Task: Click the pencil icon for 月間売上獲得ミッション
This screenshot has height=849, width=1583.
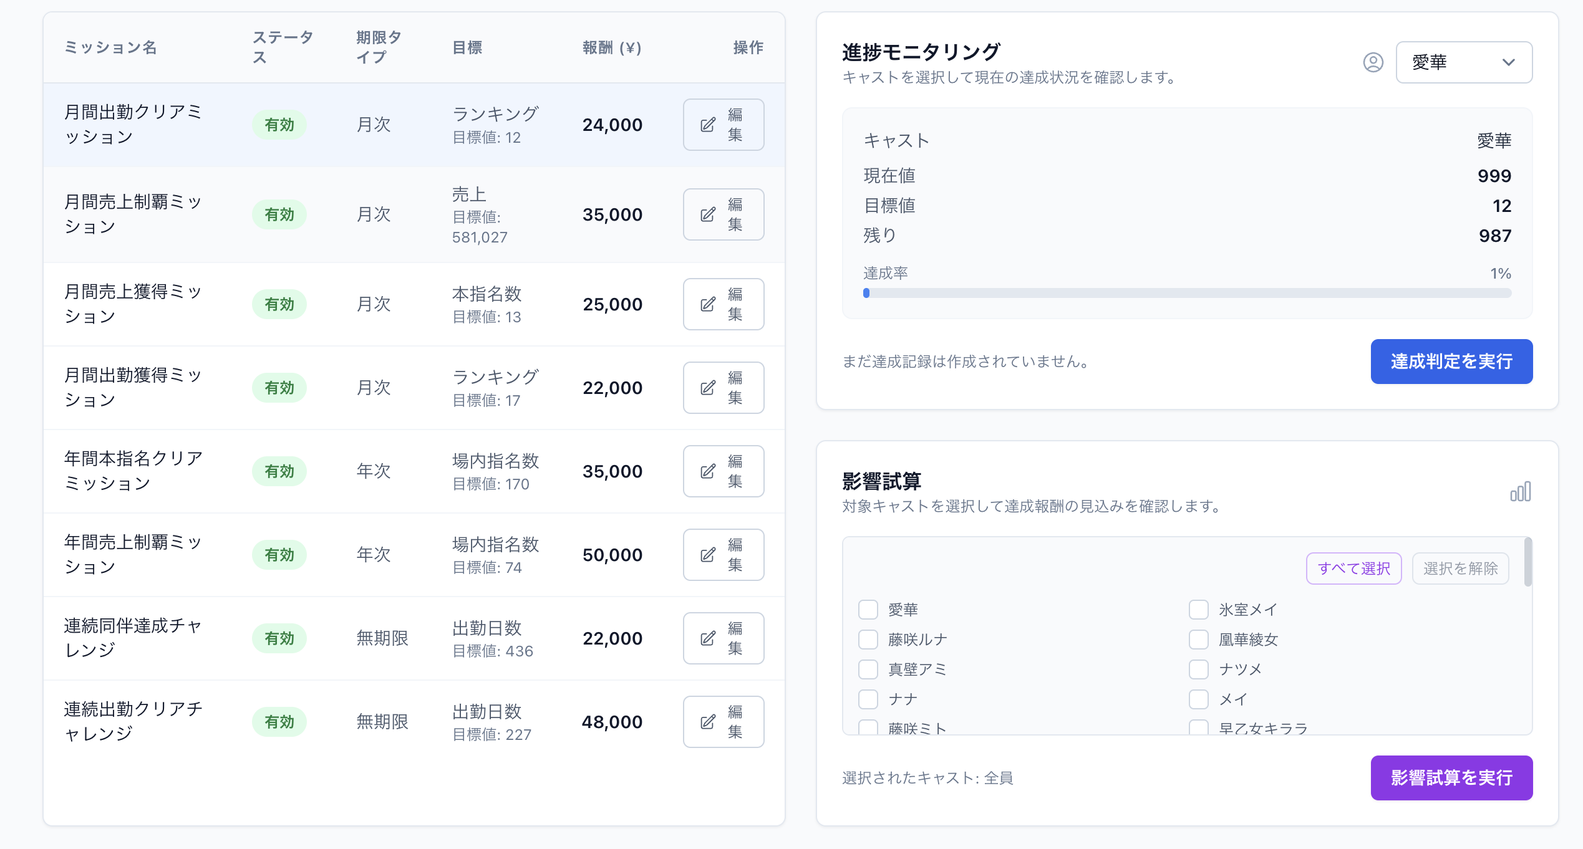Action: (x=706, y=304)
